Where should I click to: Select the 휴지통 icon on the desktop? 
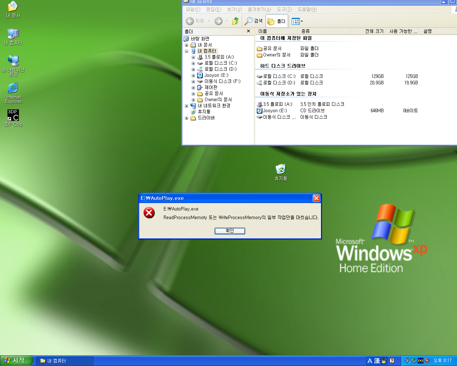[x=281, y=172]
